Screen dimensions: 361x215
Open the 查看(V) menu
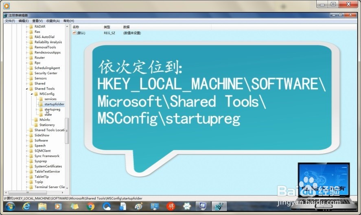point(37,21)
